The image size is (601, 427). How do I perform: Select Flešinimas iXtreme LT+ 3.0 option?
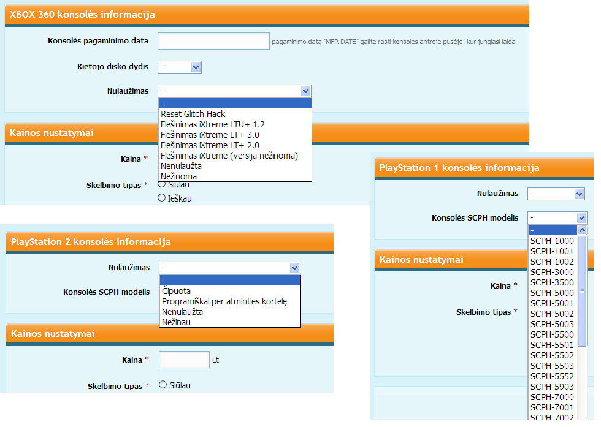click(235, 135)
